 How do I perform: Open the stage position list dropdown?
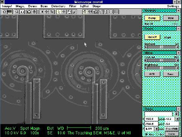pyautogui.click(x=176, y=114)
